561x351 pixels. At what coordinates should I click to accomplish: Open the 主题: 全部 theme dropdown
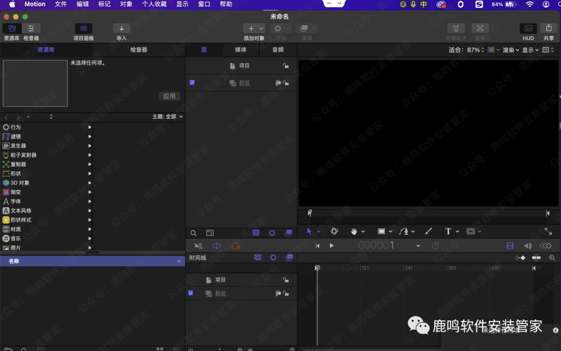coord(168,117)
